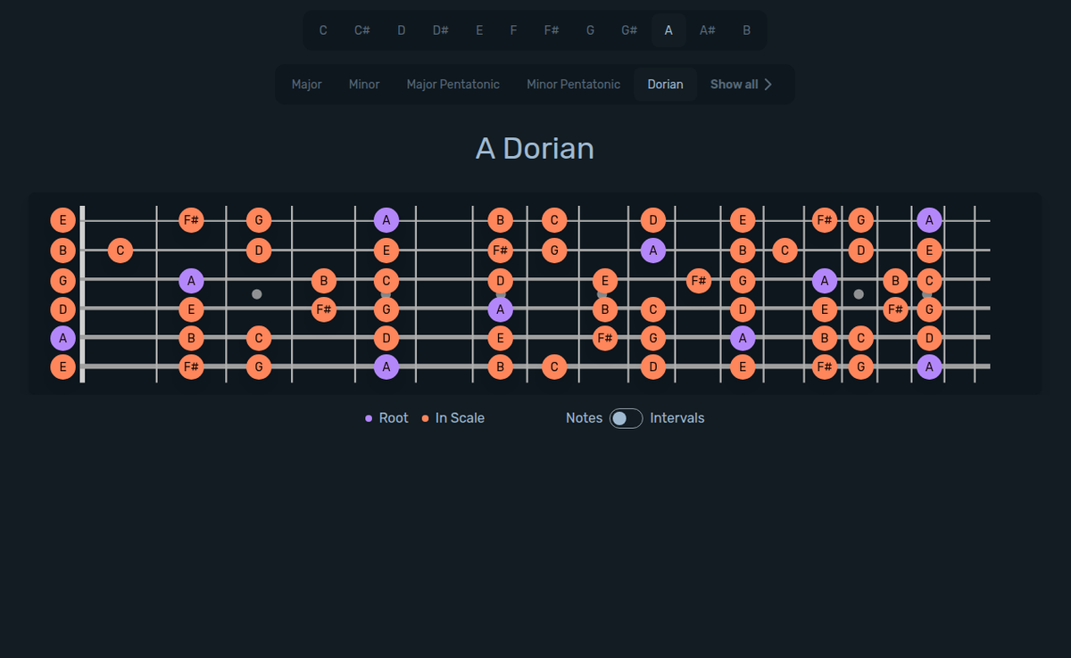
Task: Click the orange In Scale legend dot
Action: pyautogui.click(x=424, y=417)
